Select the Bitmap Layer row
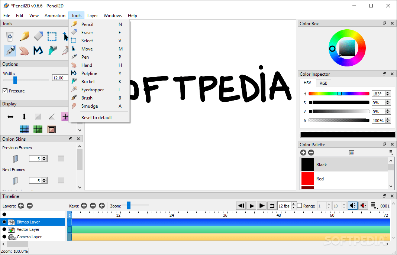The height and width of the screenshot is (255, 397). 33,222
